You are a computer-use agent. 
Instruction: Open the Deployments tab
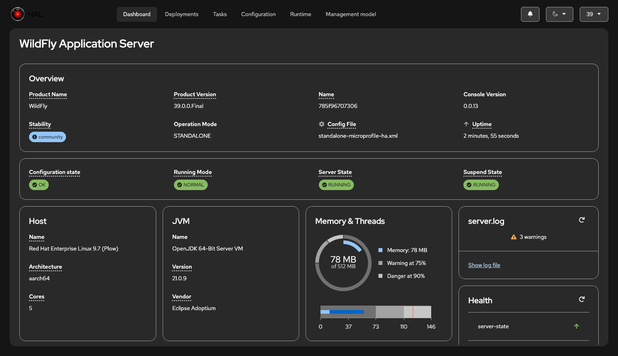click(182, 14)
